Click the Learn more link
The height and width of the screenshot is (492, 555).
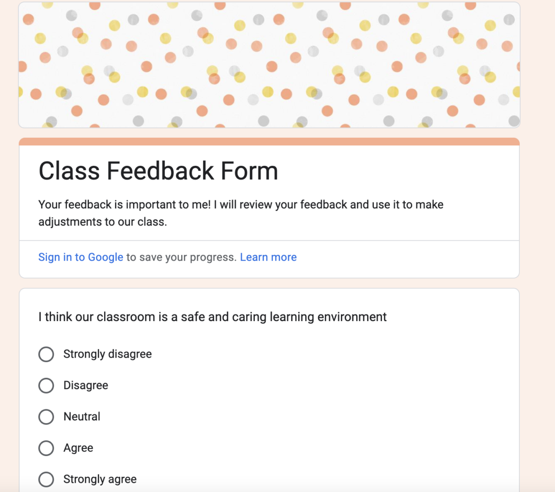click(268, 257)
